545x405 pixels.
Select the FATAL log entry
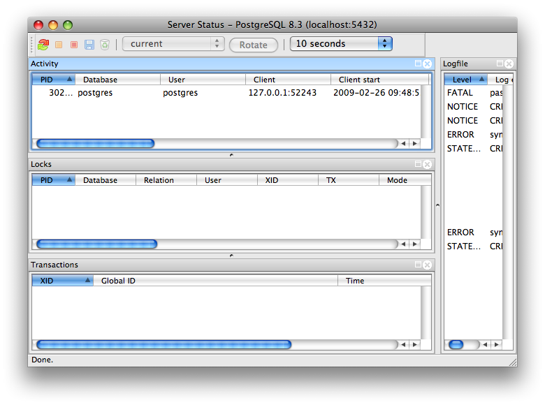coord(460,93)
